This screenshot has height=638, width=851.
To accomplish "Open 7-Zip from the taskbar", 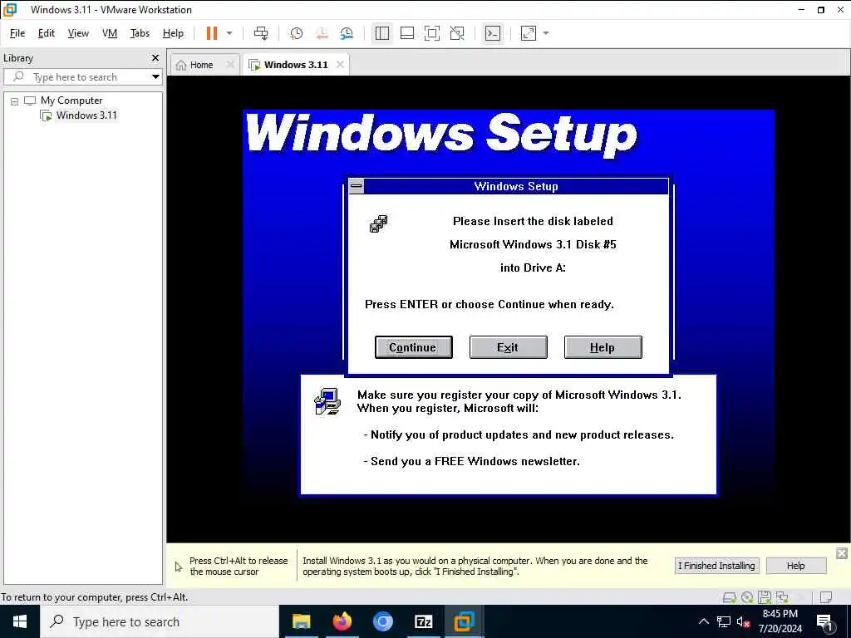I will [x=423, y=621].
